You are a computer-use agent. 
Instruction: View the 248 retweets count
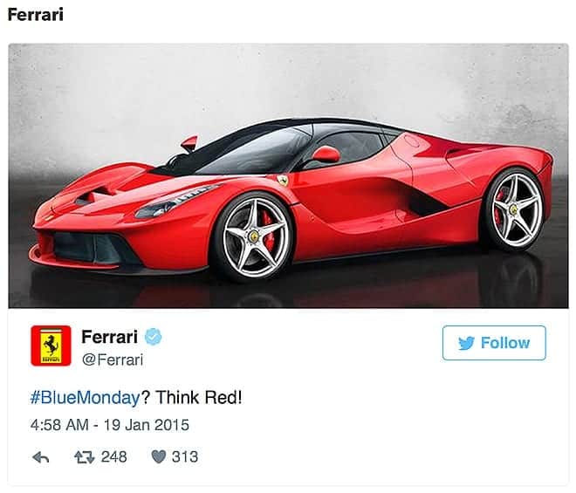tap(113, 457)
